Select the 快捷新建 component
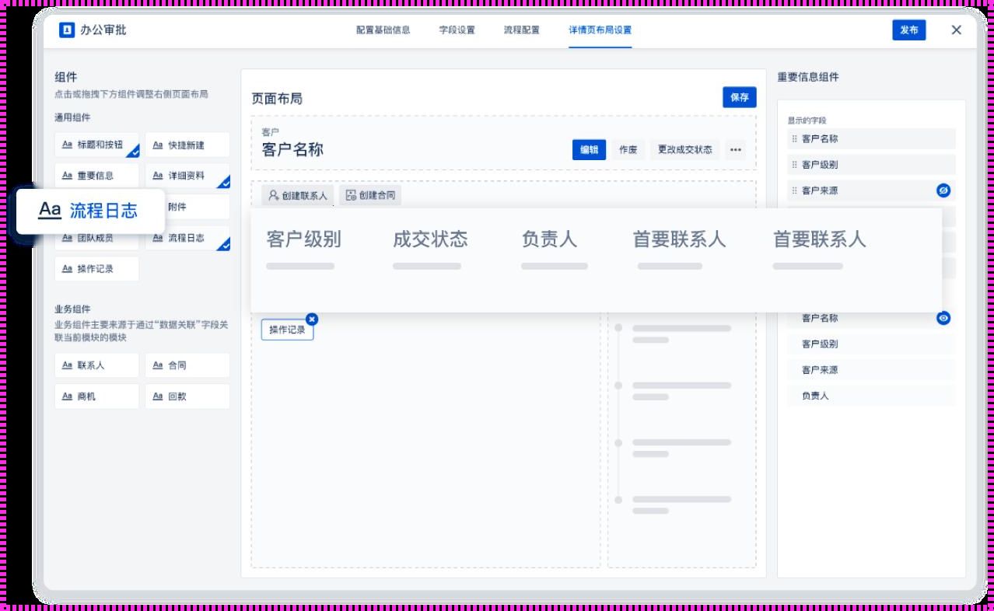The height and width of the screenshot is (611, 994). (187, 145)
